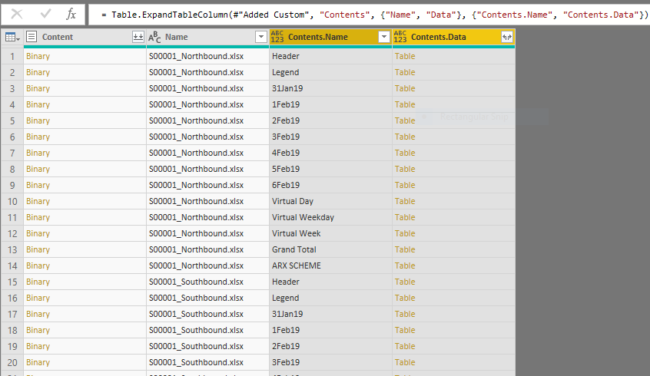The image size is (650, 376).
Task: Select cell 6Feb19 in row 9
Action: pos(330,185)
